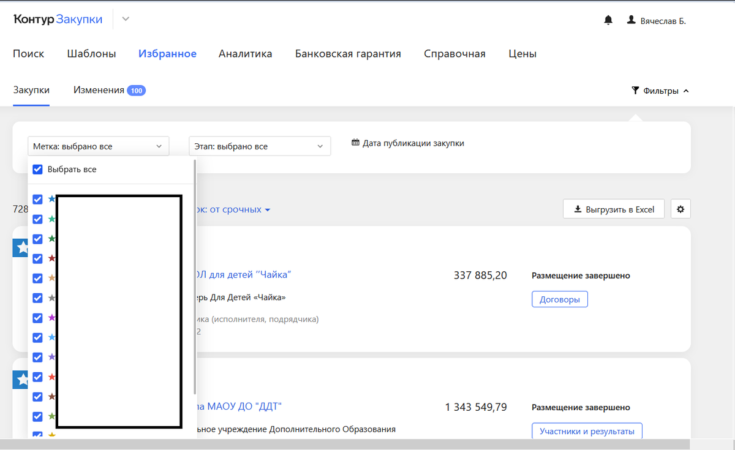Open Участники и результаты button
This screenshot has width=735, height=450.
[x=587, y=431]
